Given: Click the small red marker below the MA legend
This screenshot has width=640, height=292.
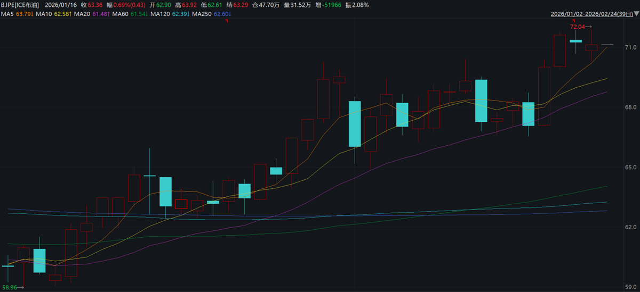Looking at the screenshot, I should click(x=227, y=21).
